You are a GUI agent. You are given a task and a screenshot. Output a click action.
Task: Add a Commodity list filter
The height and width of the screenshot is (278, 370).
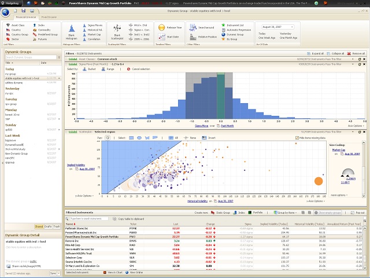coord(42,30)
